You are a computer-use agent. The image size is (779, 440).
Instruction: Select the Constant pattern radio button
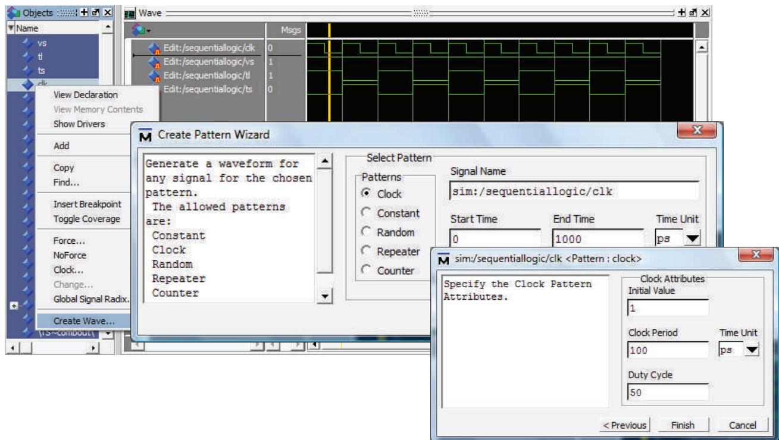(x=367, y=213)
